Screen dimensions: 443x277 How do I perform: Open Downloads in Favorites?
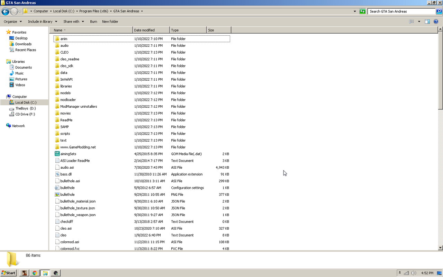pyautogui.click(x=23, y=44)
